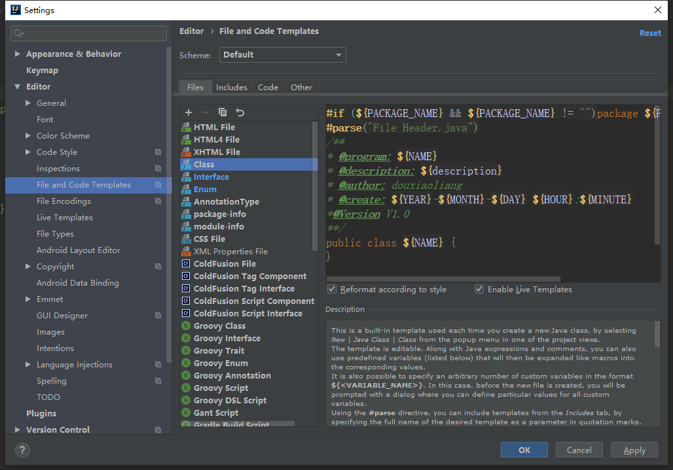Switch to the Other tab
Image resolution: width=673 pixels, height=470 pixels.
[x=301, y=88]
